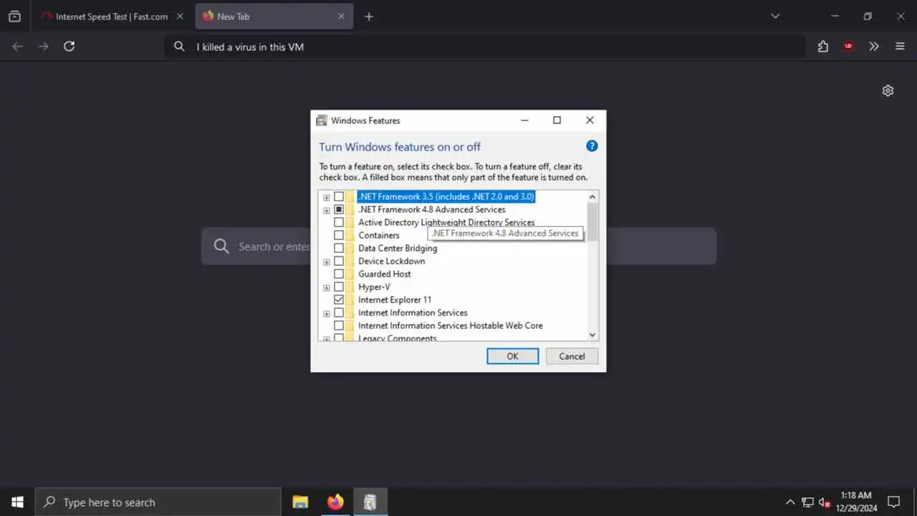Open a new tab with plus button
Image resolution: width=917 pixels, height=516 pixels.
click(x=369, y=16)
